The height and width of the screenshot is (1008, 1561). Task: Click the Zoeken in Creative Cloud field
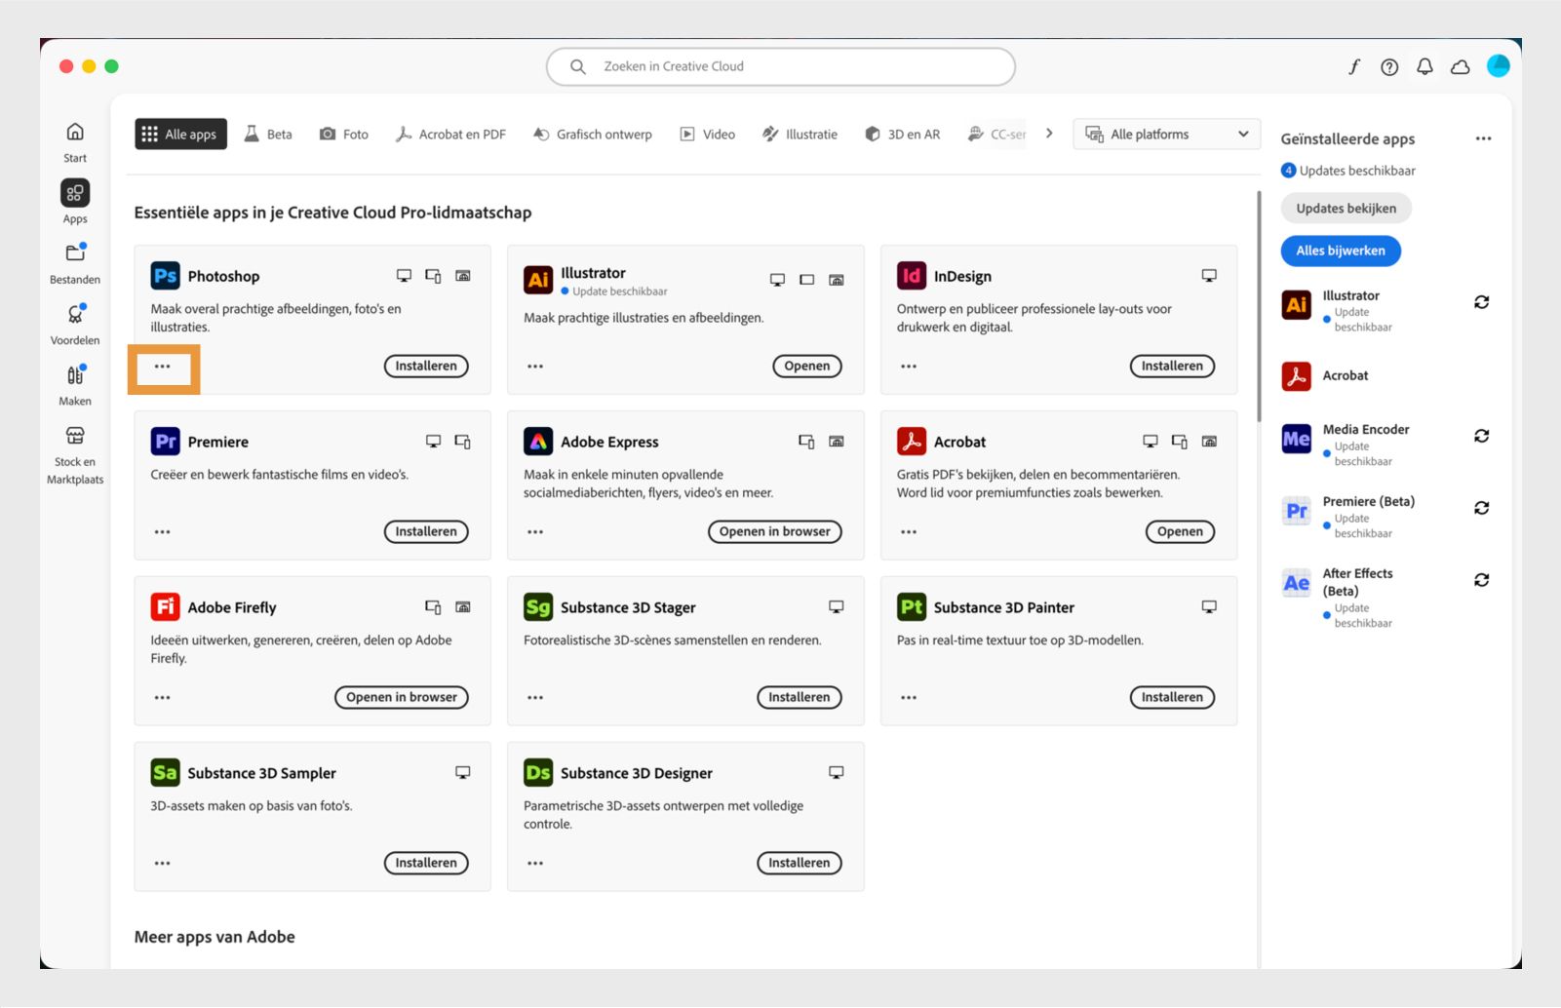781,66
